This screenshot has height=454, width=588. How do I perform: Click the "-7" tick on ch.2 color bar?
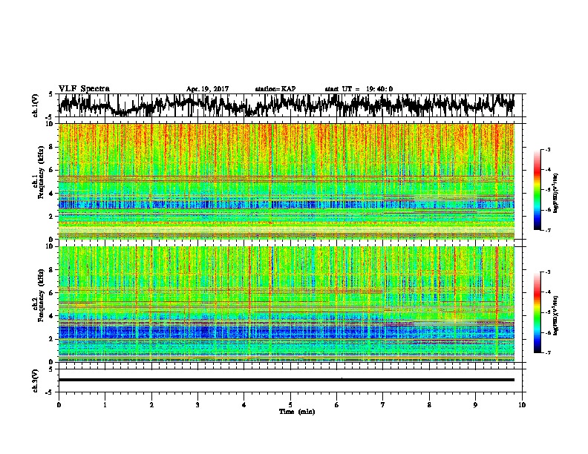tap(548, 352)
